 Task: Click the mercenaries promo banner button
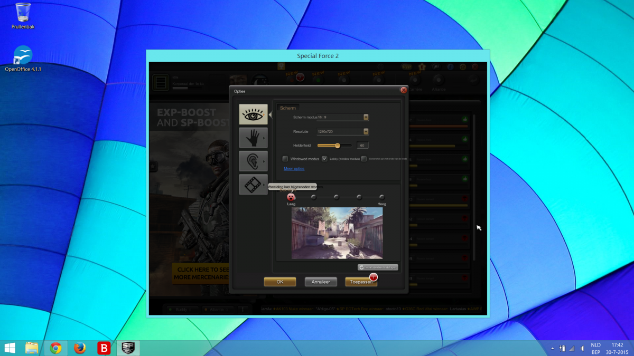point(200,273)
